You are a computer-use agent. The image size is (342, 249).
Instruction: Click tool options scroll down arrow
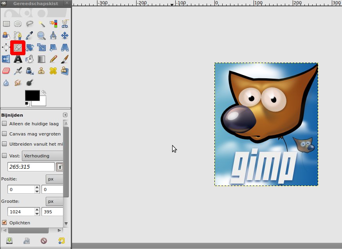pyautogui.click(x=66, y=224)
